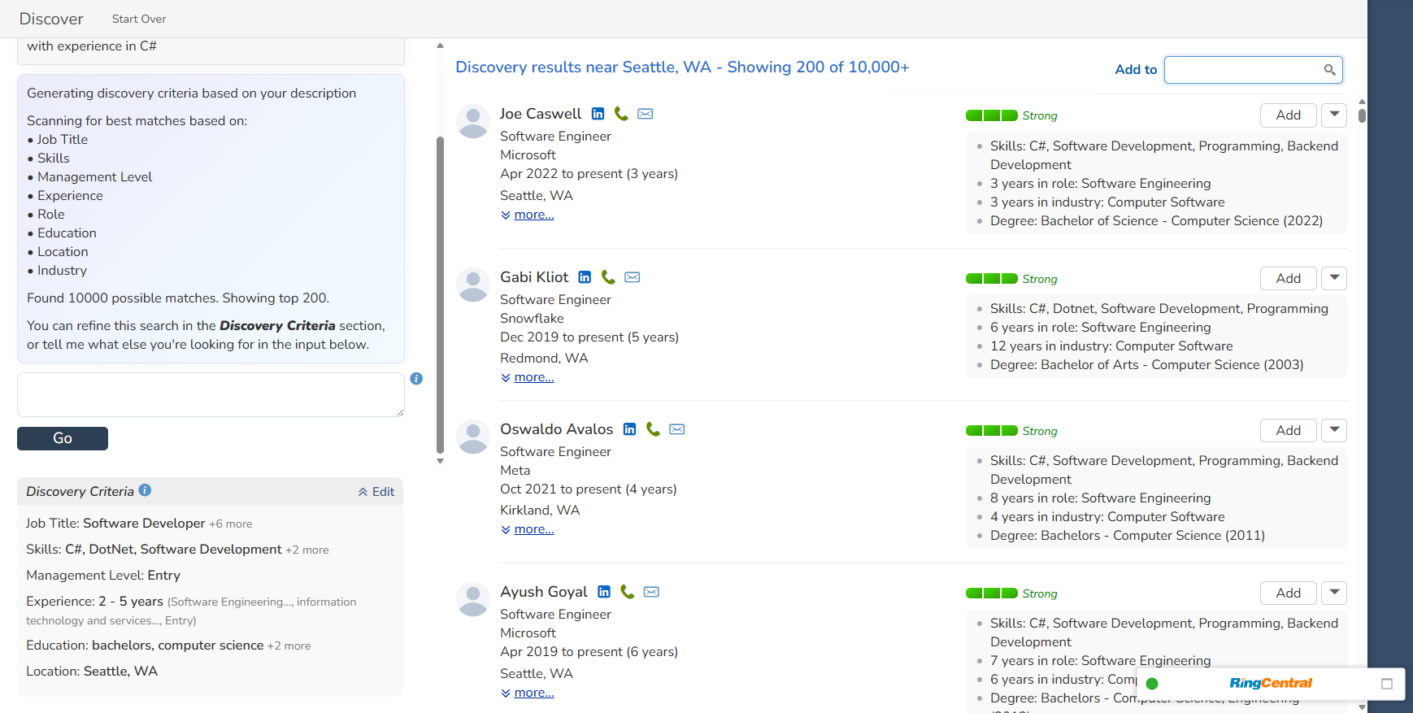The height and width of the screenshot is (713, 1413).
Task: Click search magnifier in Add to field
Action: (1329, 70)
